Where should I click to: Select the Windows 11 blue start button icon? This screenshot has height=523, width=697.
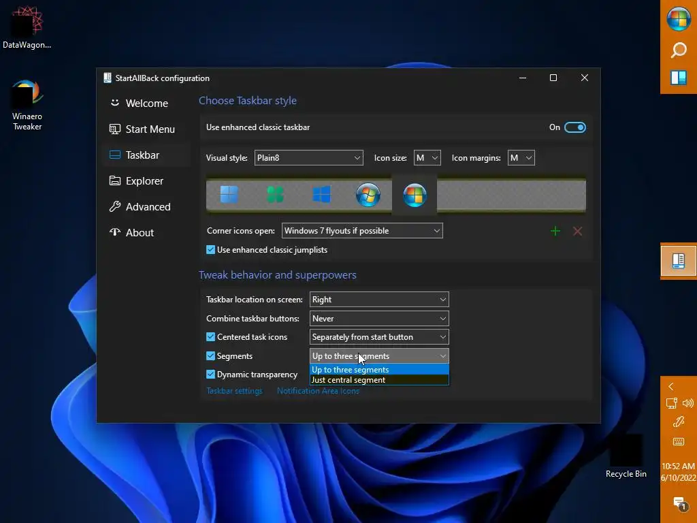pyautogui.click(x=229, y=195)
